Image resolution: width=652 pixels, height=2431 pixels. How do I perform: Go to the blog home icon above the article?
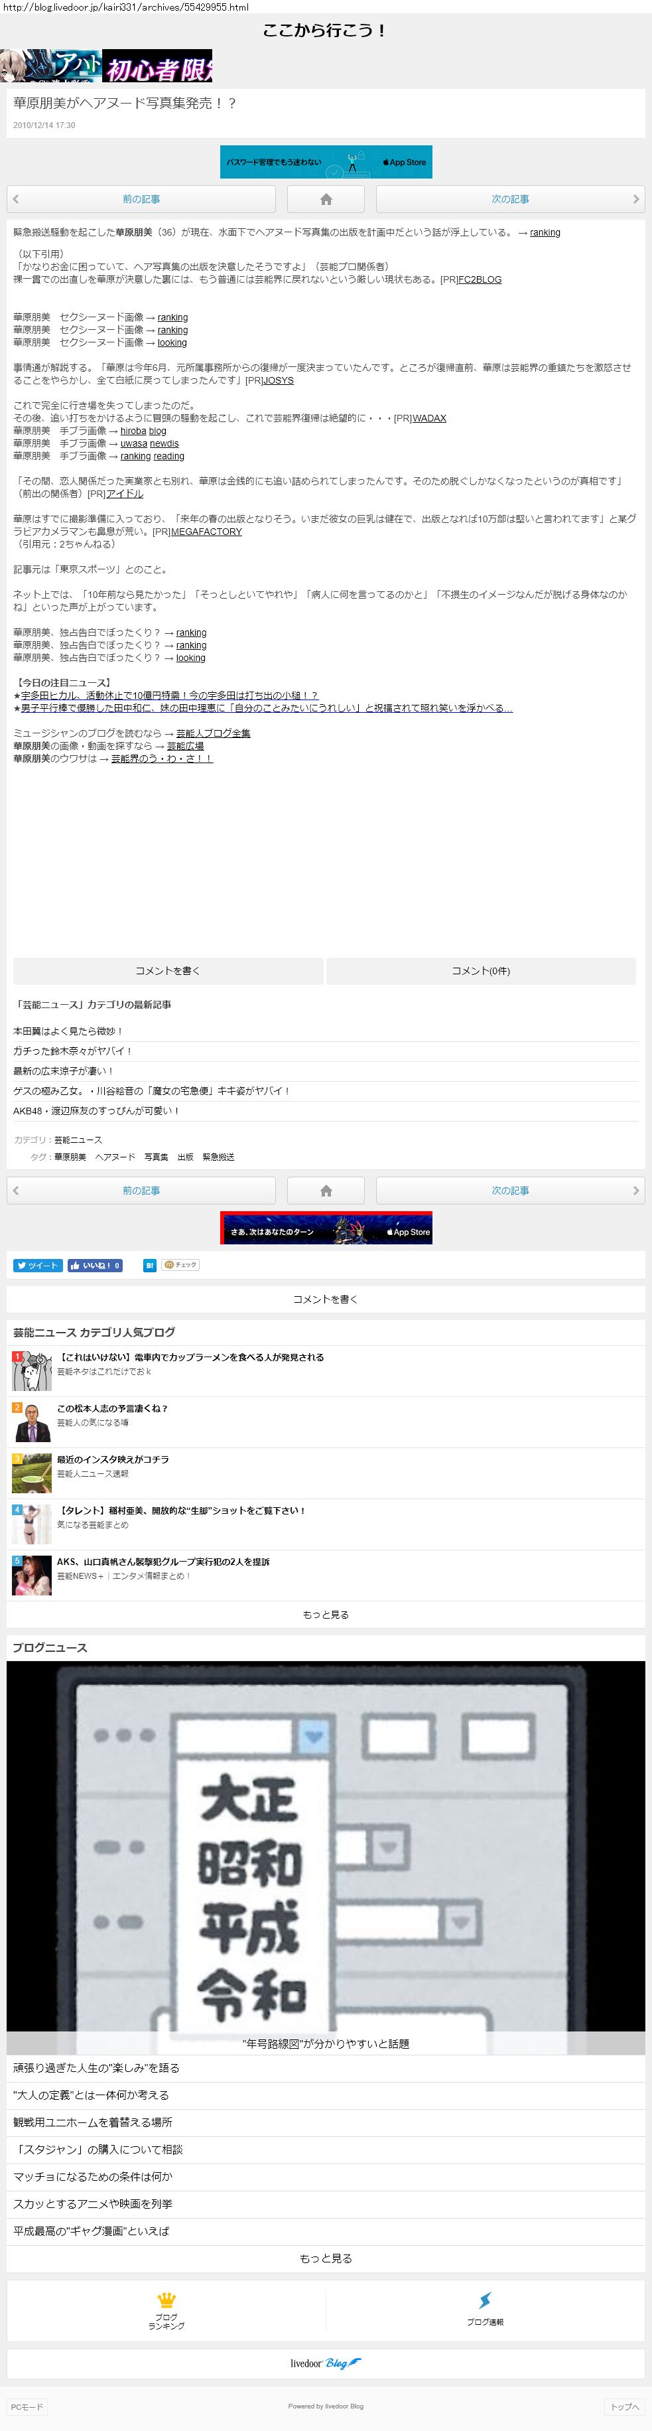coord(326,199)
